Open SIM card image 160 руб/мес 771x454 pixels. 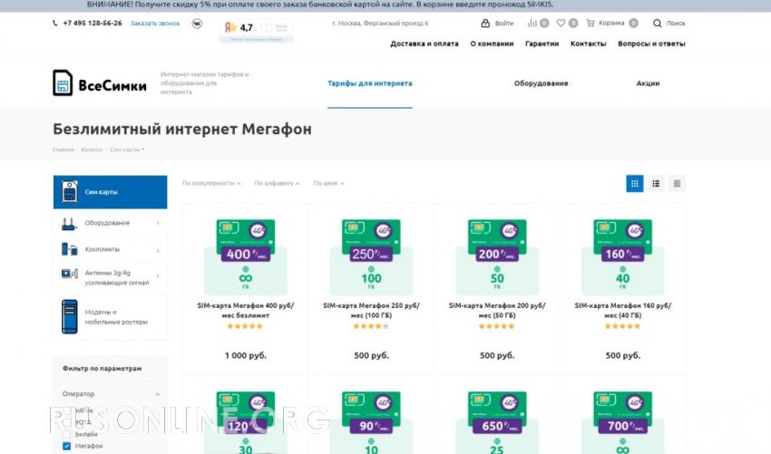point(623,256)
